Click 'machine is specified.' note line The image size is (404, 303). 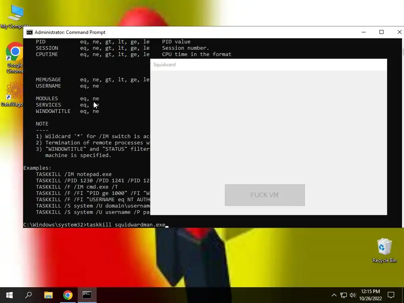78,155
